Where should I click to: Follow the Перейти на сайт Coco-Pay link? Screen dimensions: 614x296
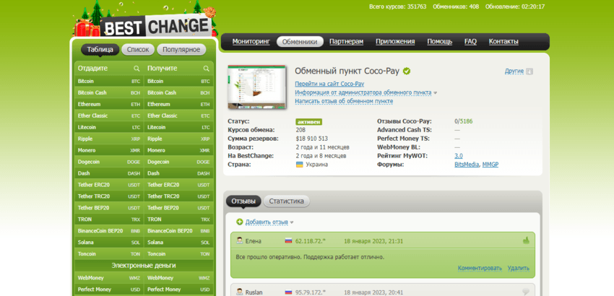[x=329, y=84]
